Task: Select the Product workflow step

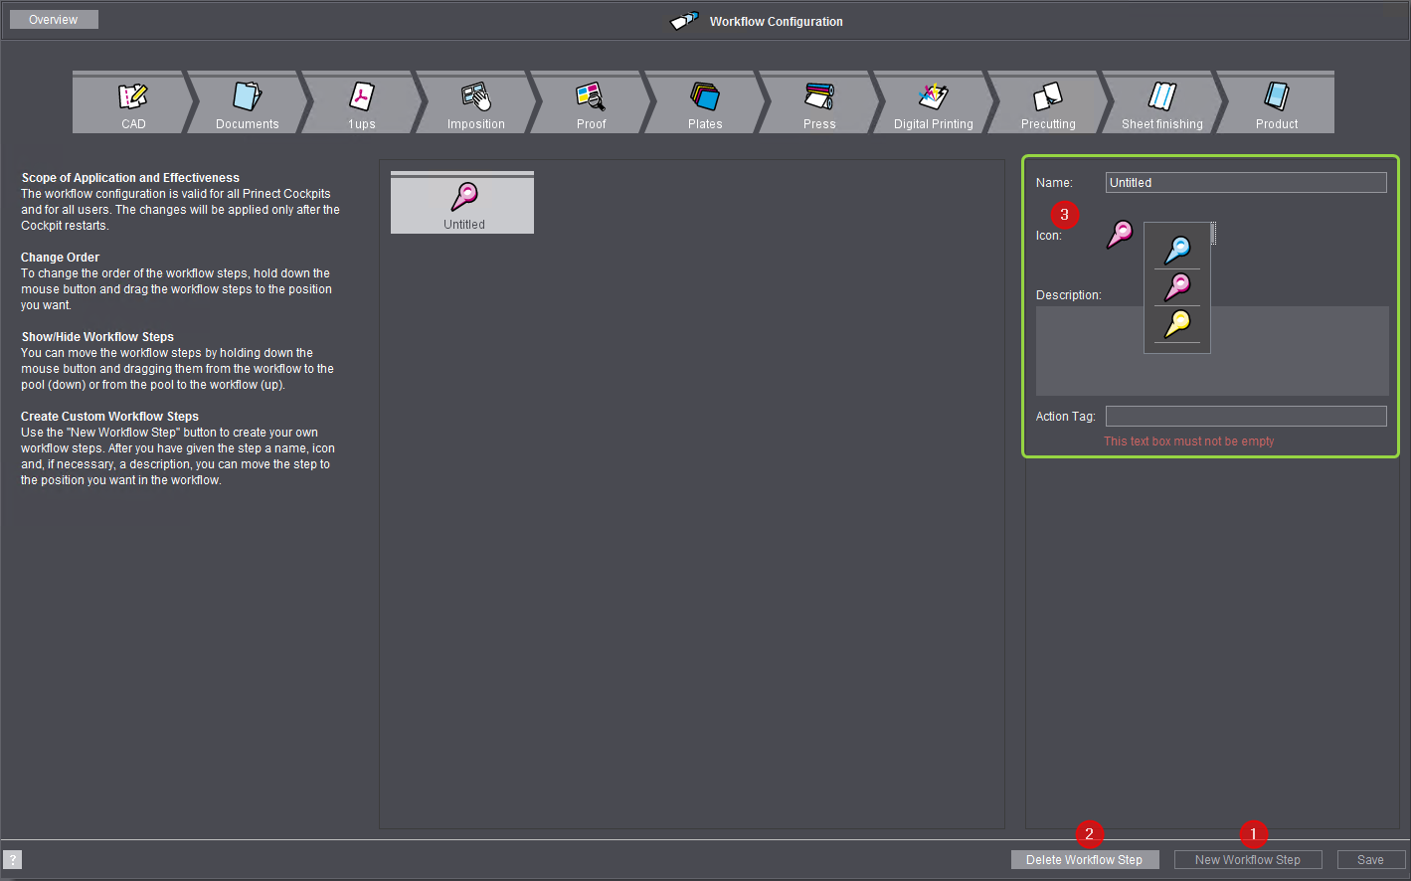Action: coord(1277,102)
